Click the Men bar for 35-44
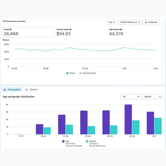This screenshot has width=166, height=166. coord(84,123)
